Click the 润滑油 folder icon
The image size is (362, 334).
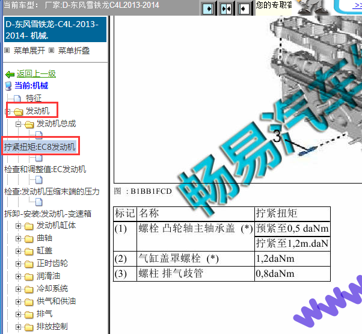(x=29, y=277)
